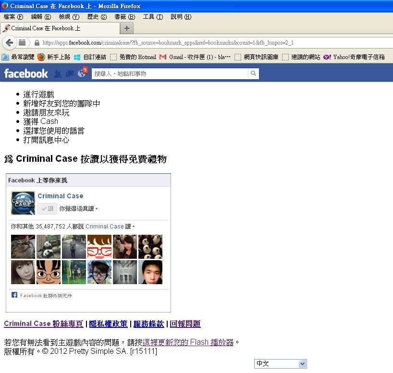Viewport: 393px width, 373px height.
Task: Open the 書籤 (B) menu
Action: (x=125, y=17)
